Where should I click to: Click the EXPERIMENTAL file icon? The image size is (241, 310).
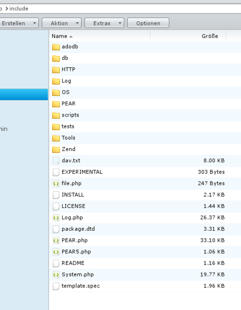tap(56, 172)
